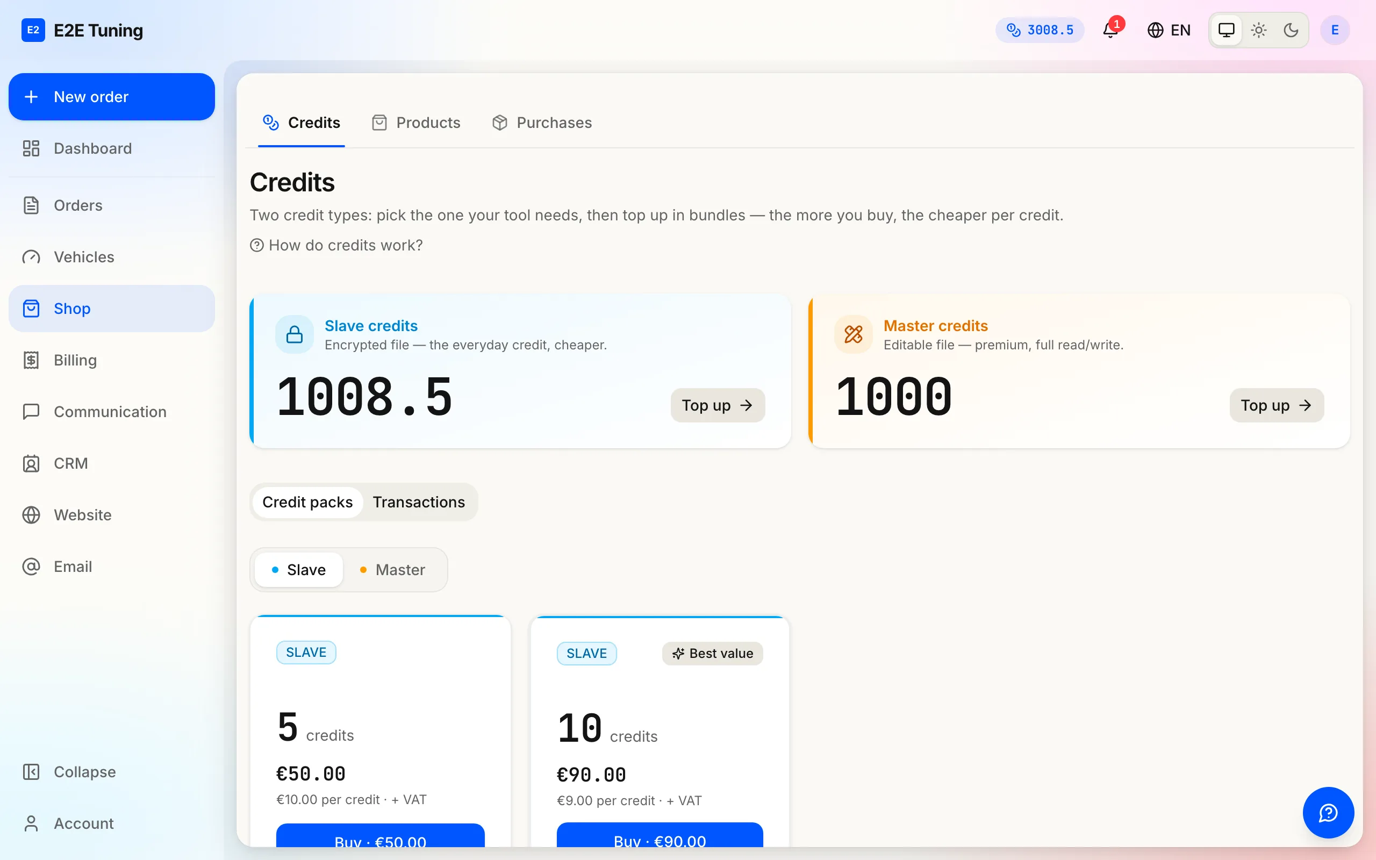Switch to dark theme

tap(1291, 30)
